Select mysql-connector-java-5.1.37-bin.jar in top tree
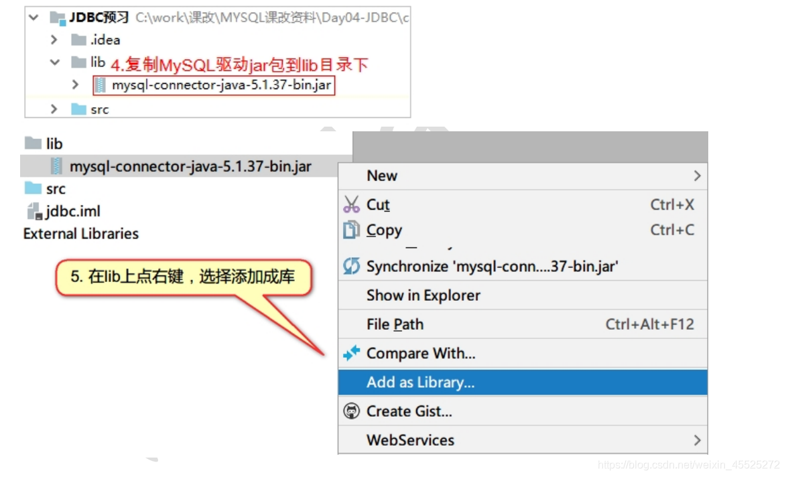Viewport: 786px width, 477px height. tap(221, 85)
